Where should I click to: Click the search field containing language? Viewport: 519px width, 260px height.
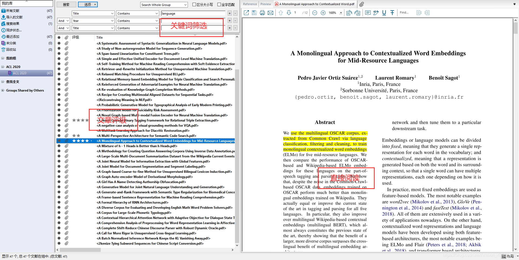coord(193,13)
